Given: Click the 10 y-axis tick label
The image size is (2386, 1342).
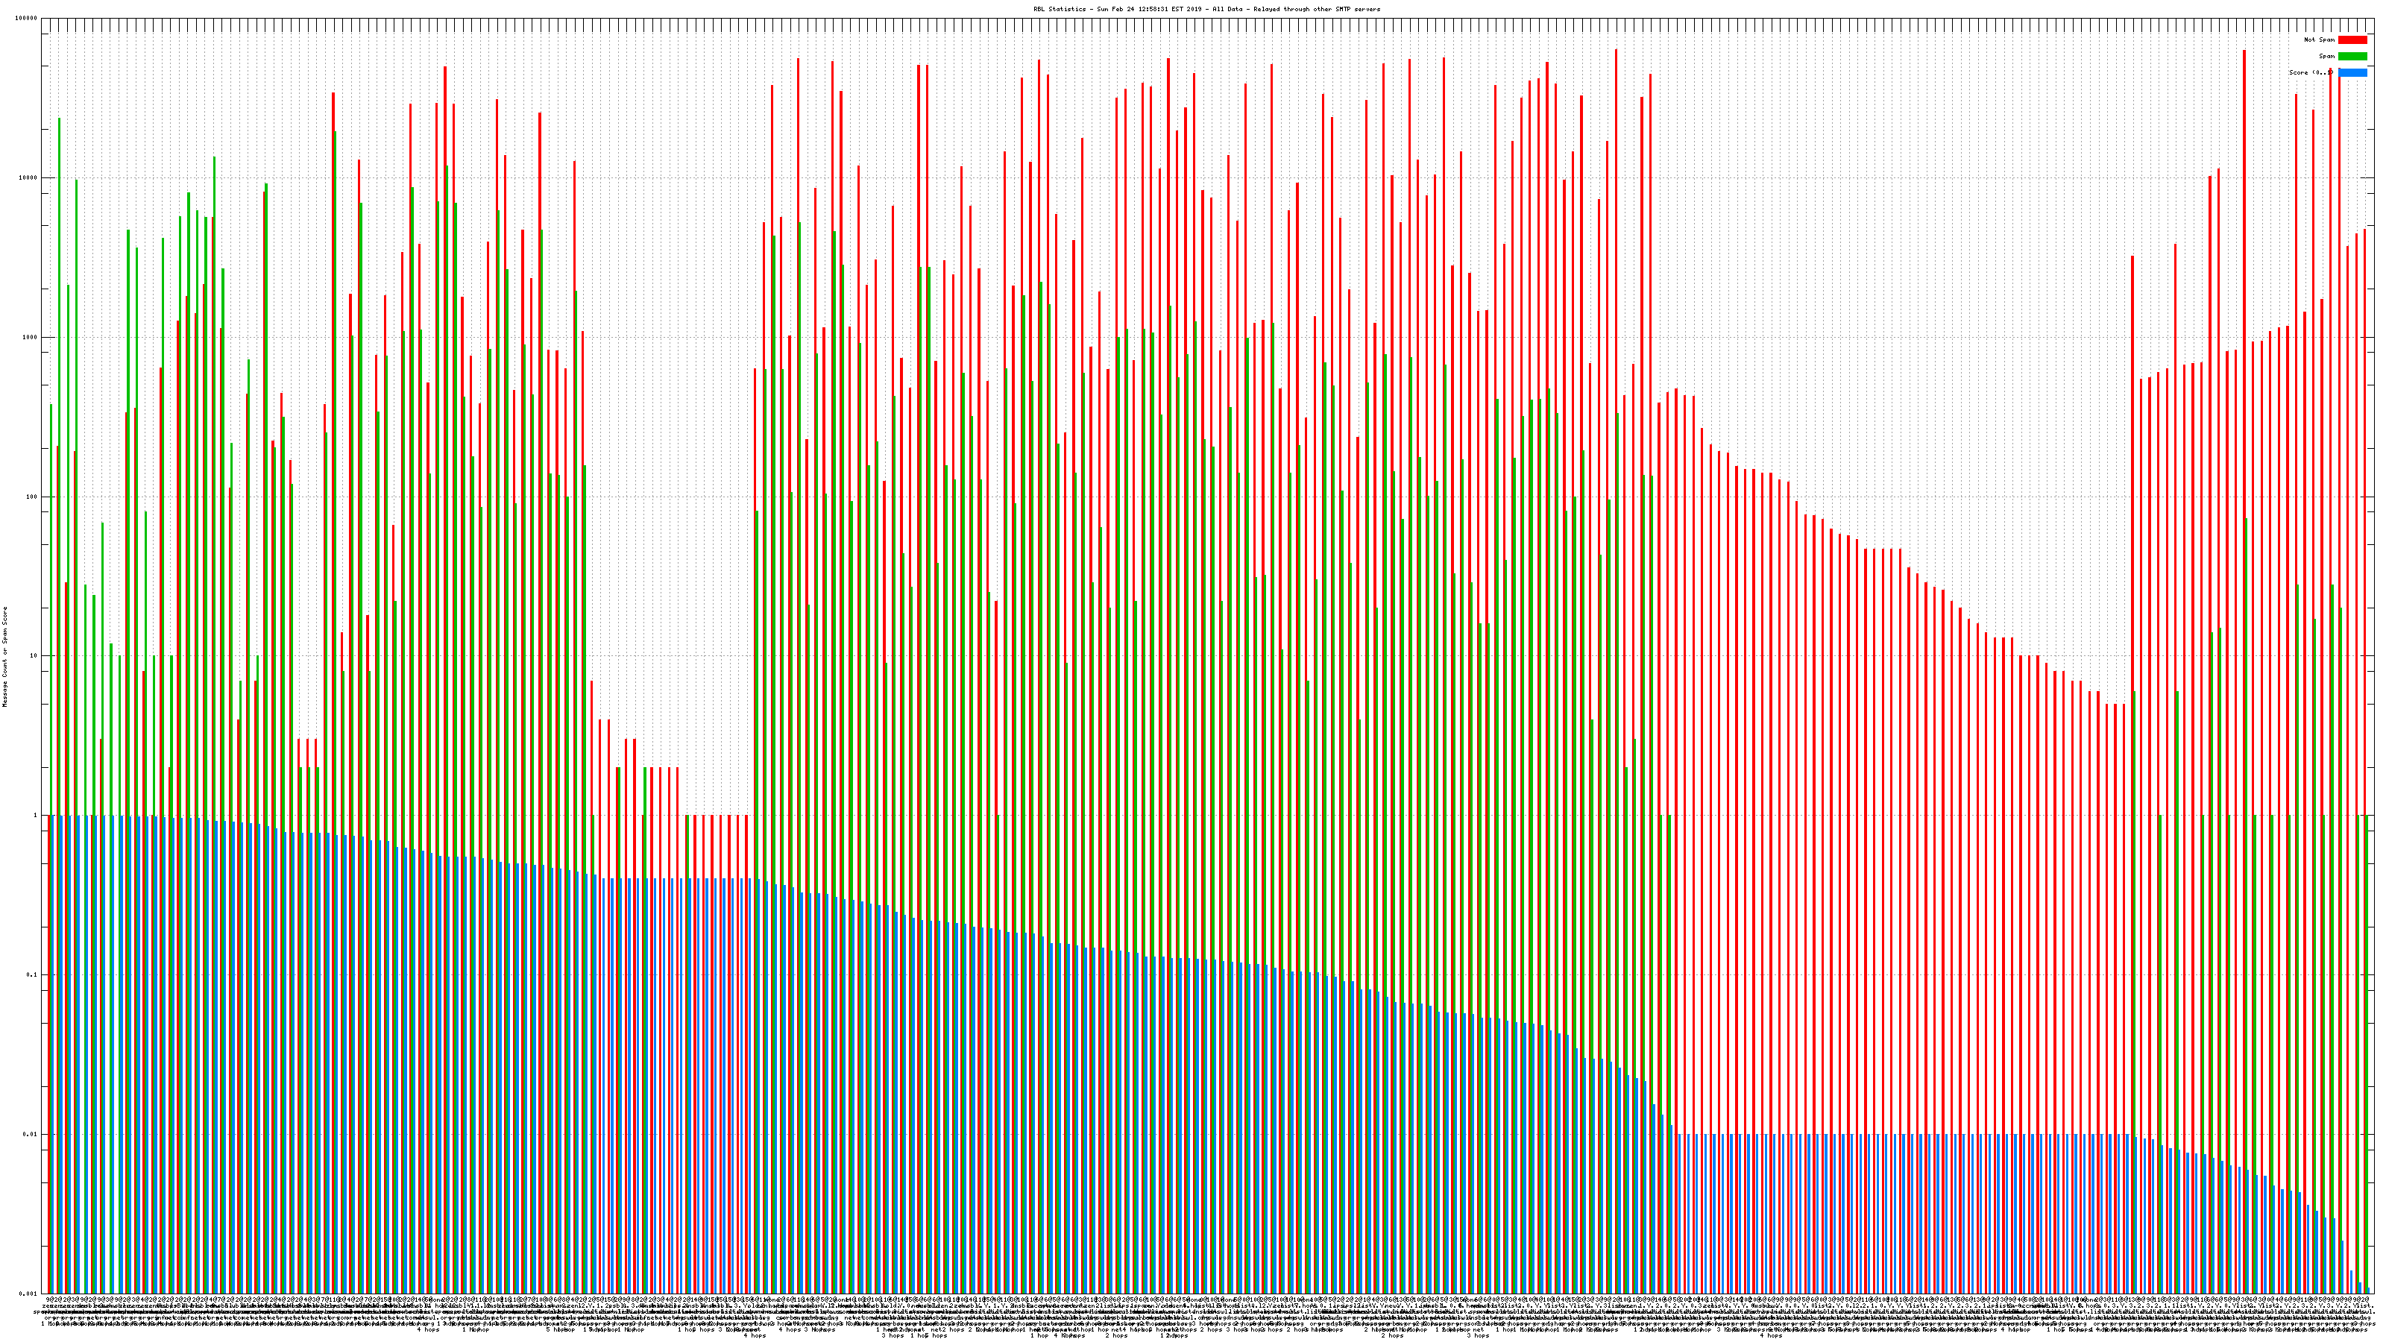Looking at the screenshot, I should click(34, 656).
